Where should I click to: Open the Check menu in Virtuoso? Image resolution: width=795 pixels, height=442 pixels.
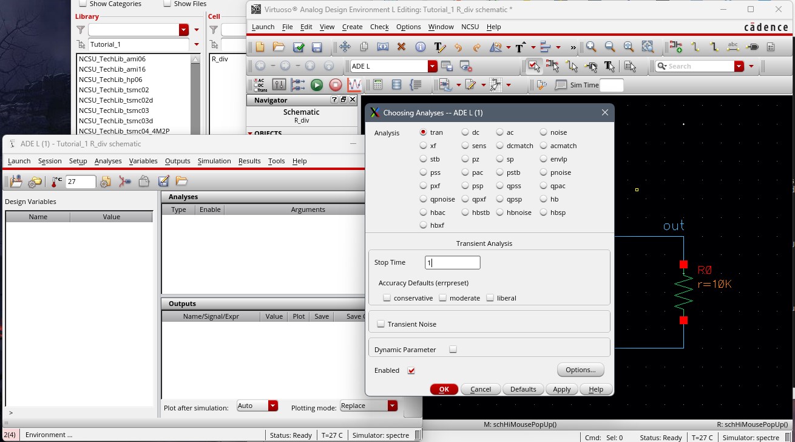click(379, 27)
